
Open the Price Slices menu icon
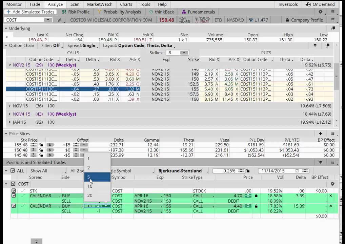(333, 134)
